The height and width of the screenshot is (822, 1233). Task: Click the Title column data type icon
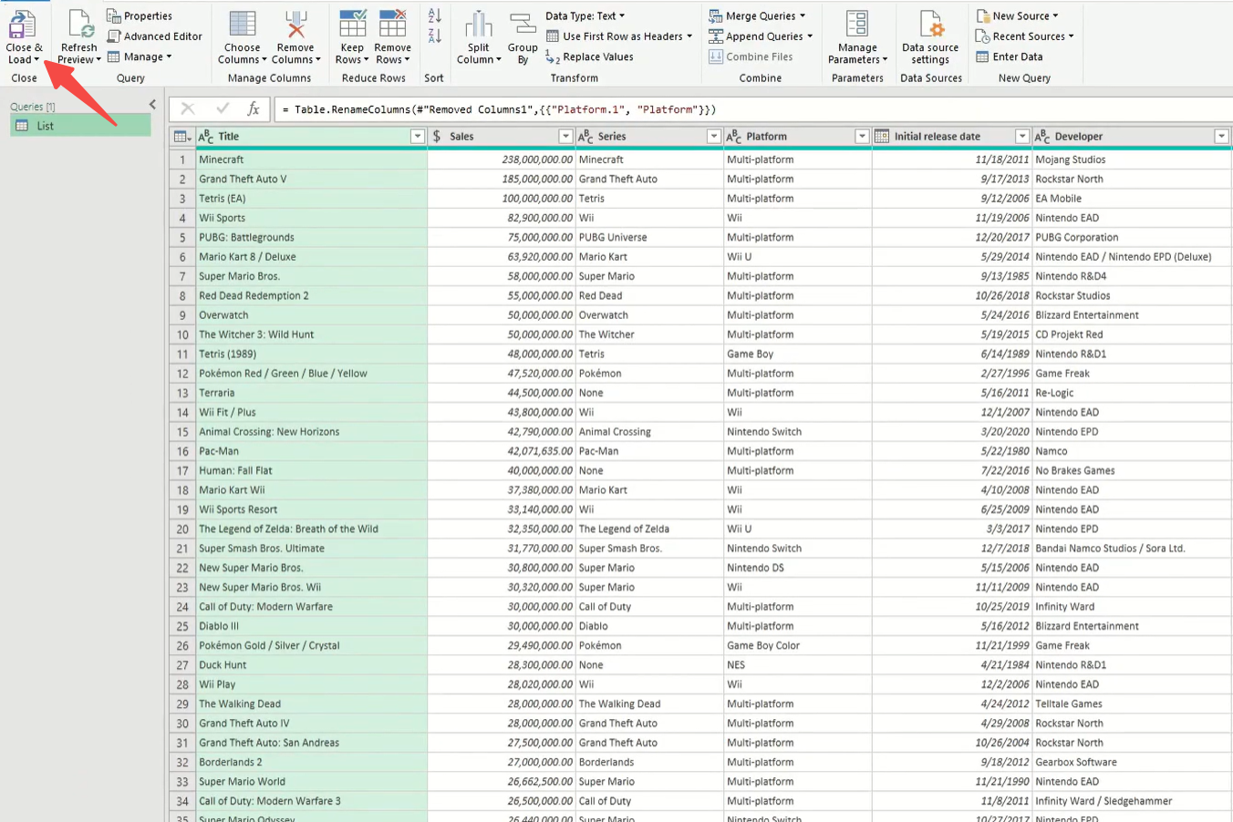point(206,137)
